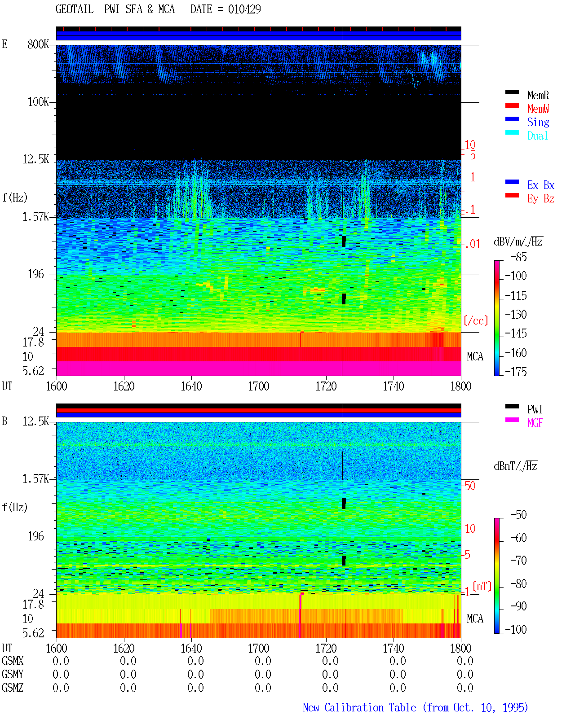Click the New Calibration Table footer note
Image resolution: width=575 pixels, height=715 pixels.
click(416, 708)
